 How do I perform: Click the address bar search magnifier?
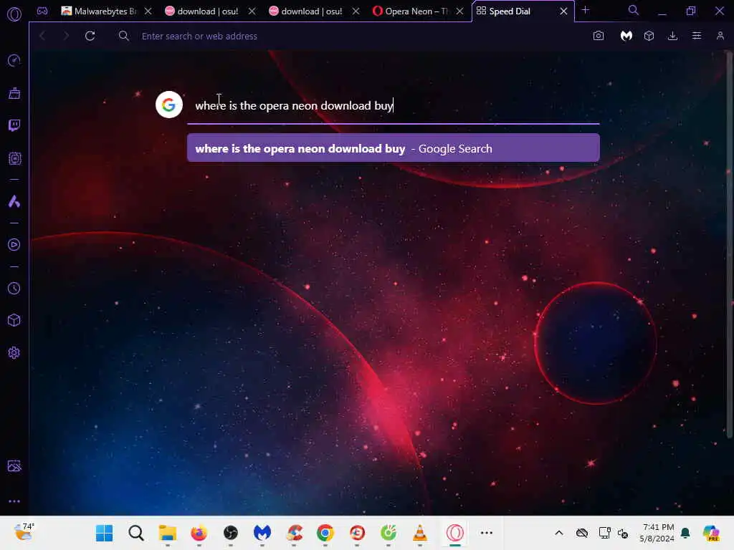point(123,36)
